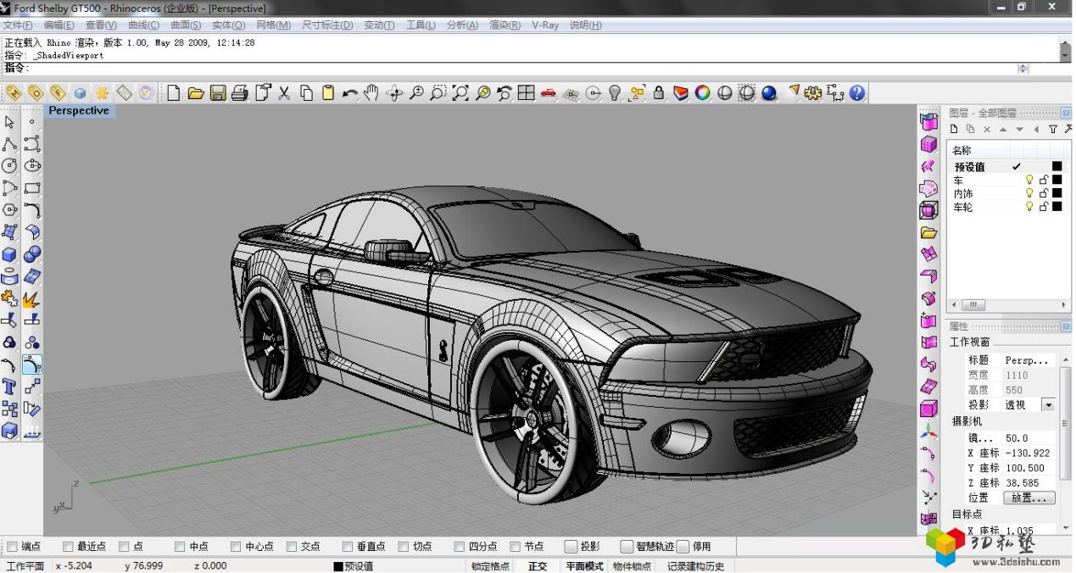Toggle 平面模式 in status bar
This screenshot has width=1076, height=573.
584,566
